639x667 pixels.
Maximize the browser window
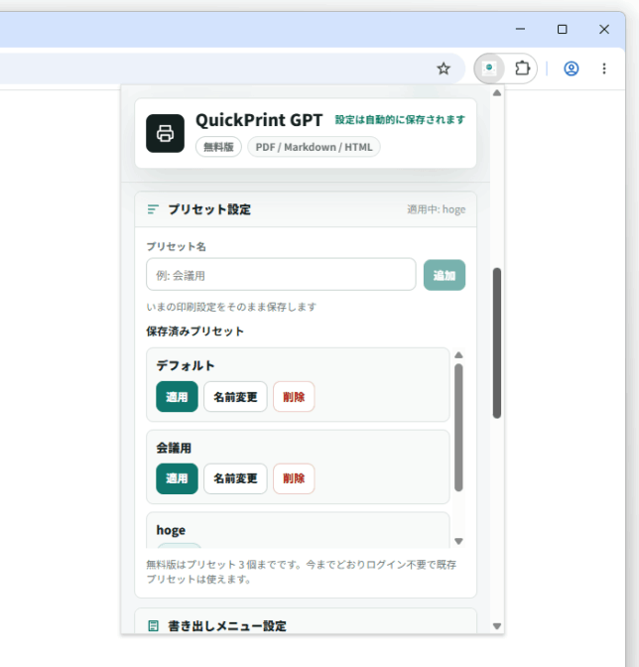562,30
